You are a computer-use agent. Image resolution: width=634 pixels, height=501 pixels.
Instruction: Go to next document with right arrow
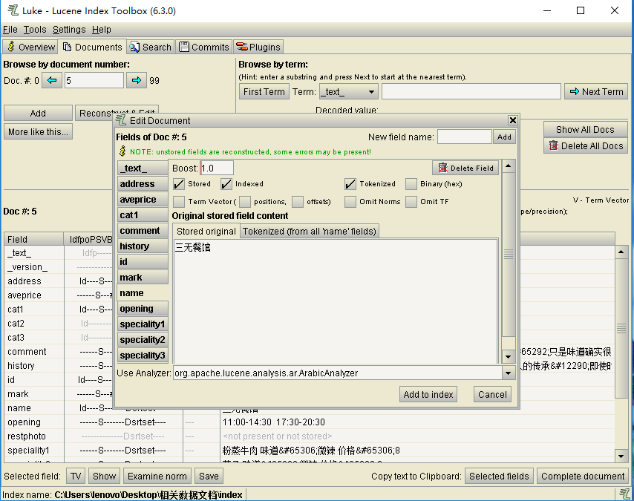[137, 80]
